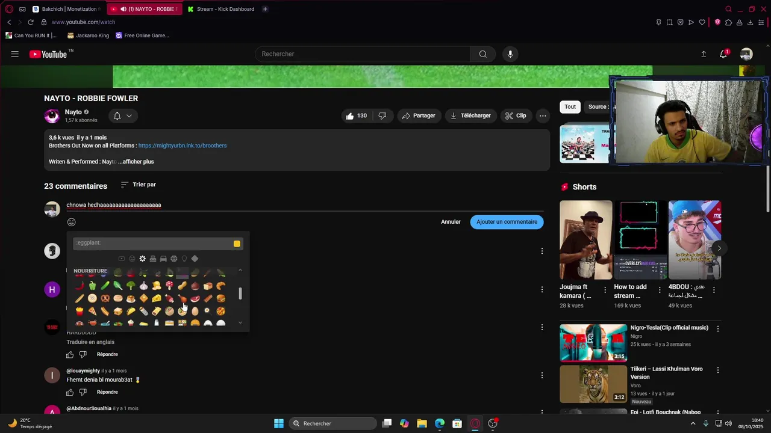Go to the YouTube home logo
Viewport: 771px width, 433px height.
[x=48, y=54]
